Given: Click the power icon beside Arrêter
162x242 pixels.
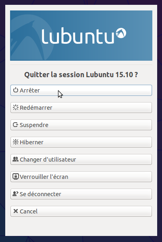Looking at the screenshot, I should (16, 90).
